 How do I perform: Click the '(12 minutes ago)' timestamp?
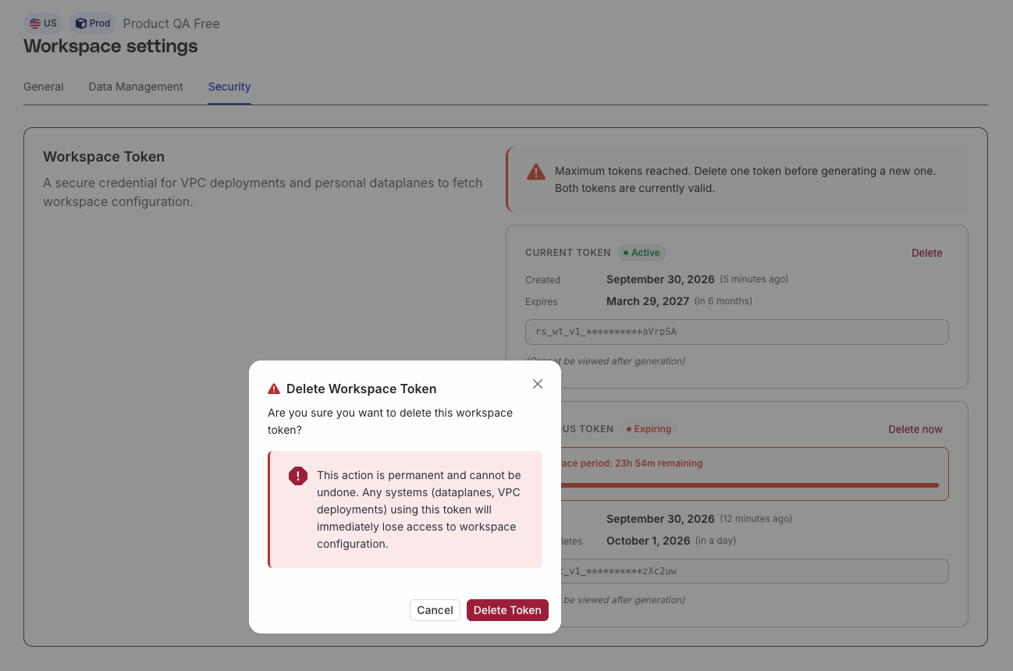(755, 519)
